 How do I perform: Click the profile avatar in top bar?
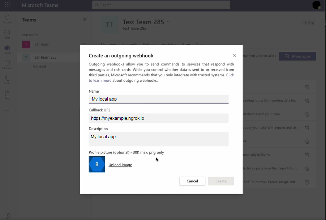pyautogui.click(x=317, y=5)
